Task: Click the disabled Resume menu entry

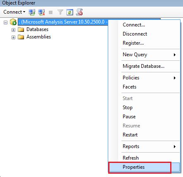Action: tap(144, 126)
